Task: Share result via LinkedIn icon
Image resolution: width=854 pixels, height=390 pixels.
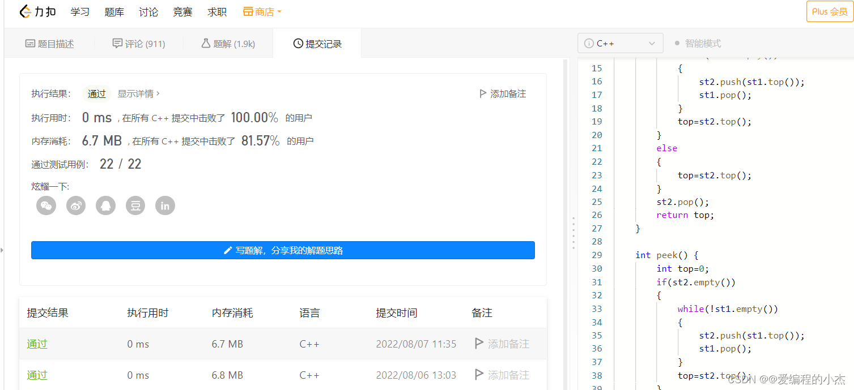Action: coord(165,205)
